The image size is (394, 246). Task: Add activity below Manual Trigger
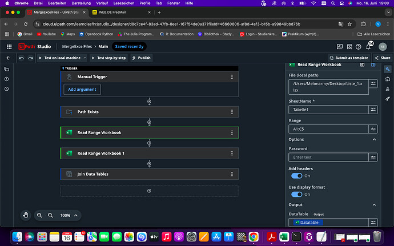[x=149, y=102]
